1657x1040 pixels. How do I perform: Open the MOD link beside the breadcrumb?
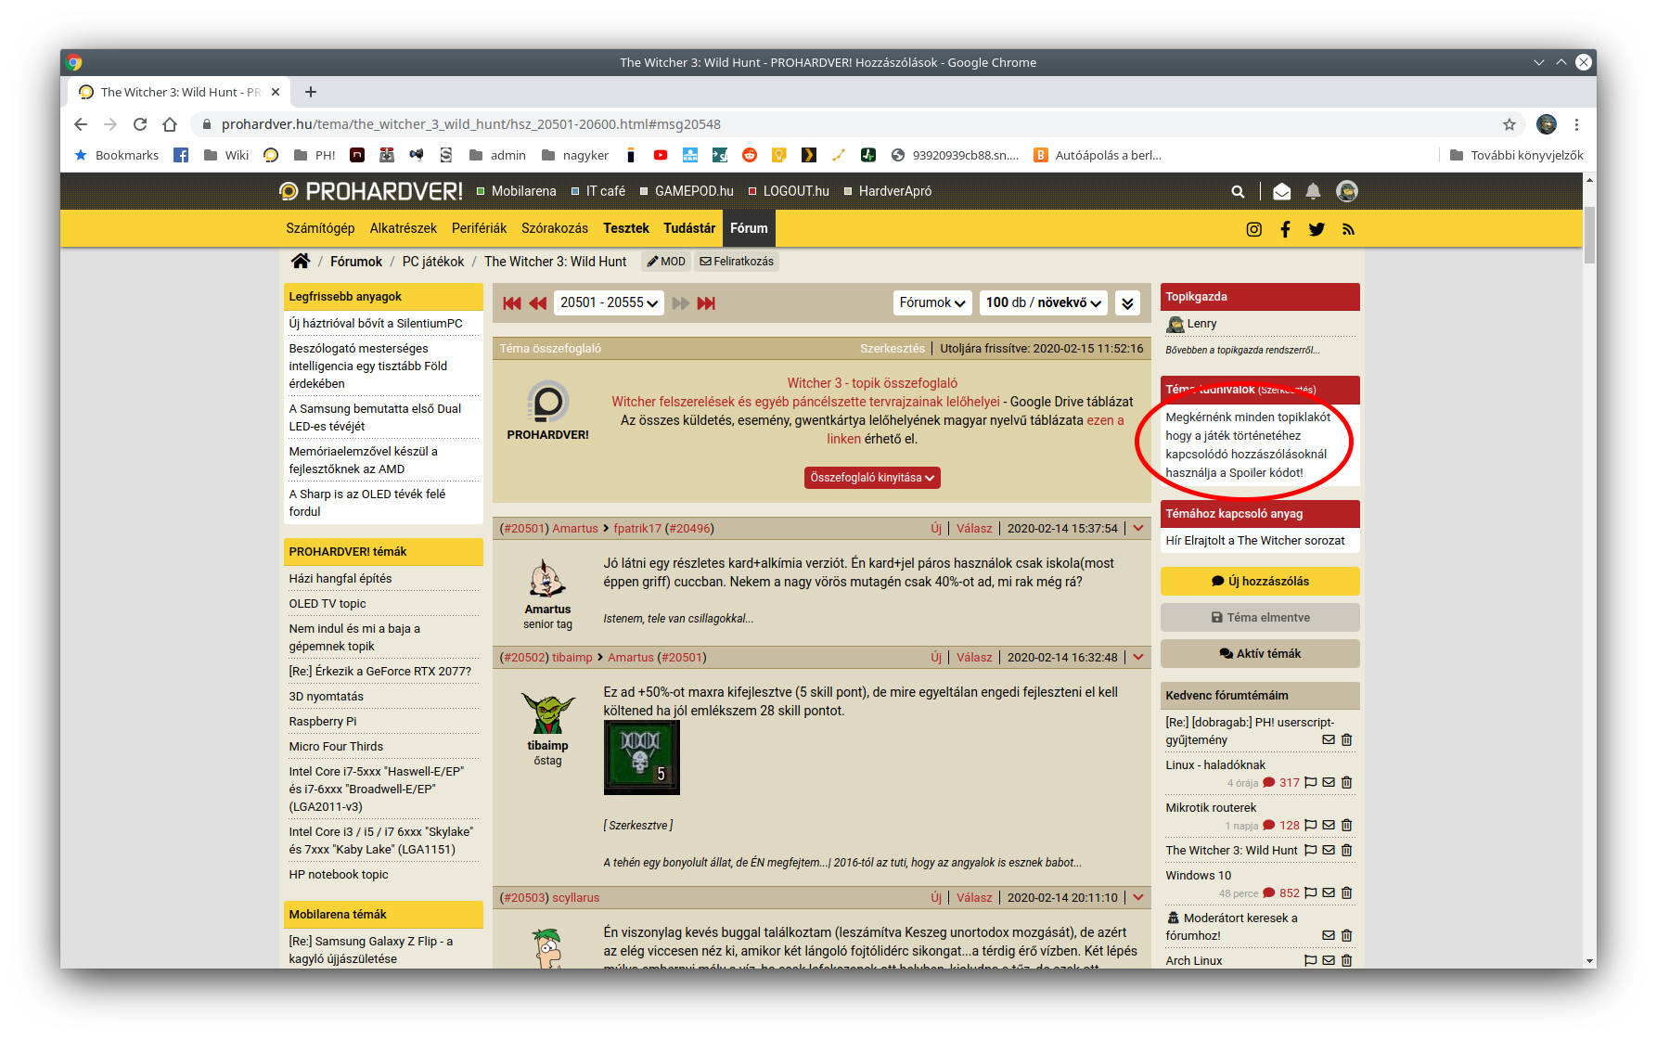point(666,262)
